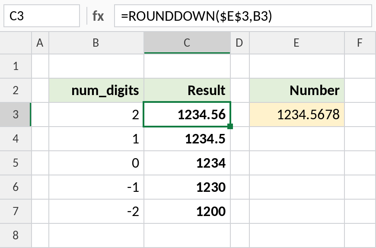Screen dimensions: 376x248
Task: Select cell B6 containing -1
Action: 96,187
